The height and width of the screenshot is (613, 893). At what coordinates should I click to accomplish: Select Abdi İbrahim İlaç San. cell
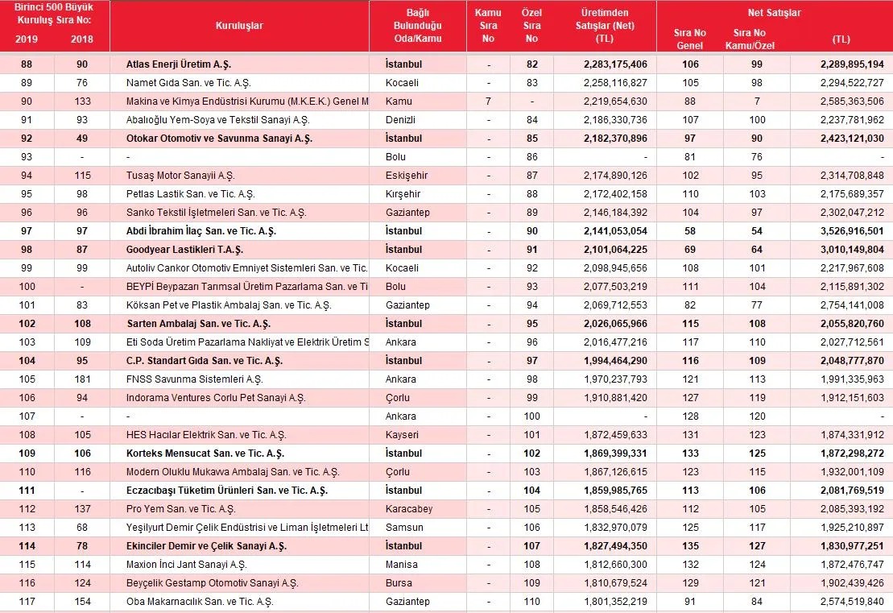tap(201, 230)
